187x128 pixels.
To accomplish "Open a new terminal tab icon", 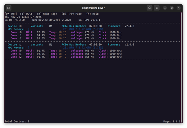I will 9,8.
